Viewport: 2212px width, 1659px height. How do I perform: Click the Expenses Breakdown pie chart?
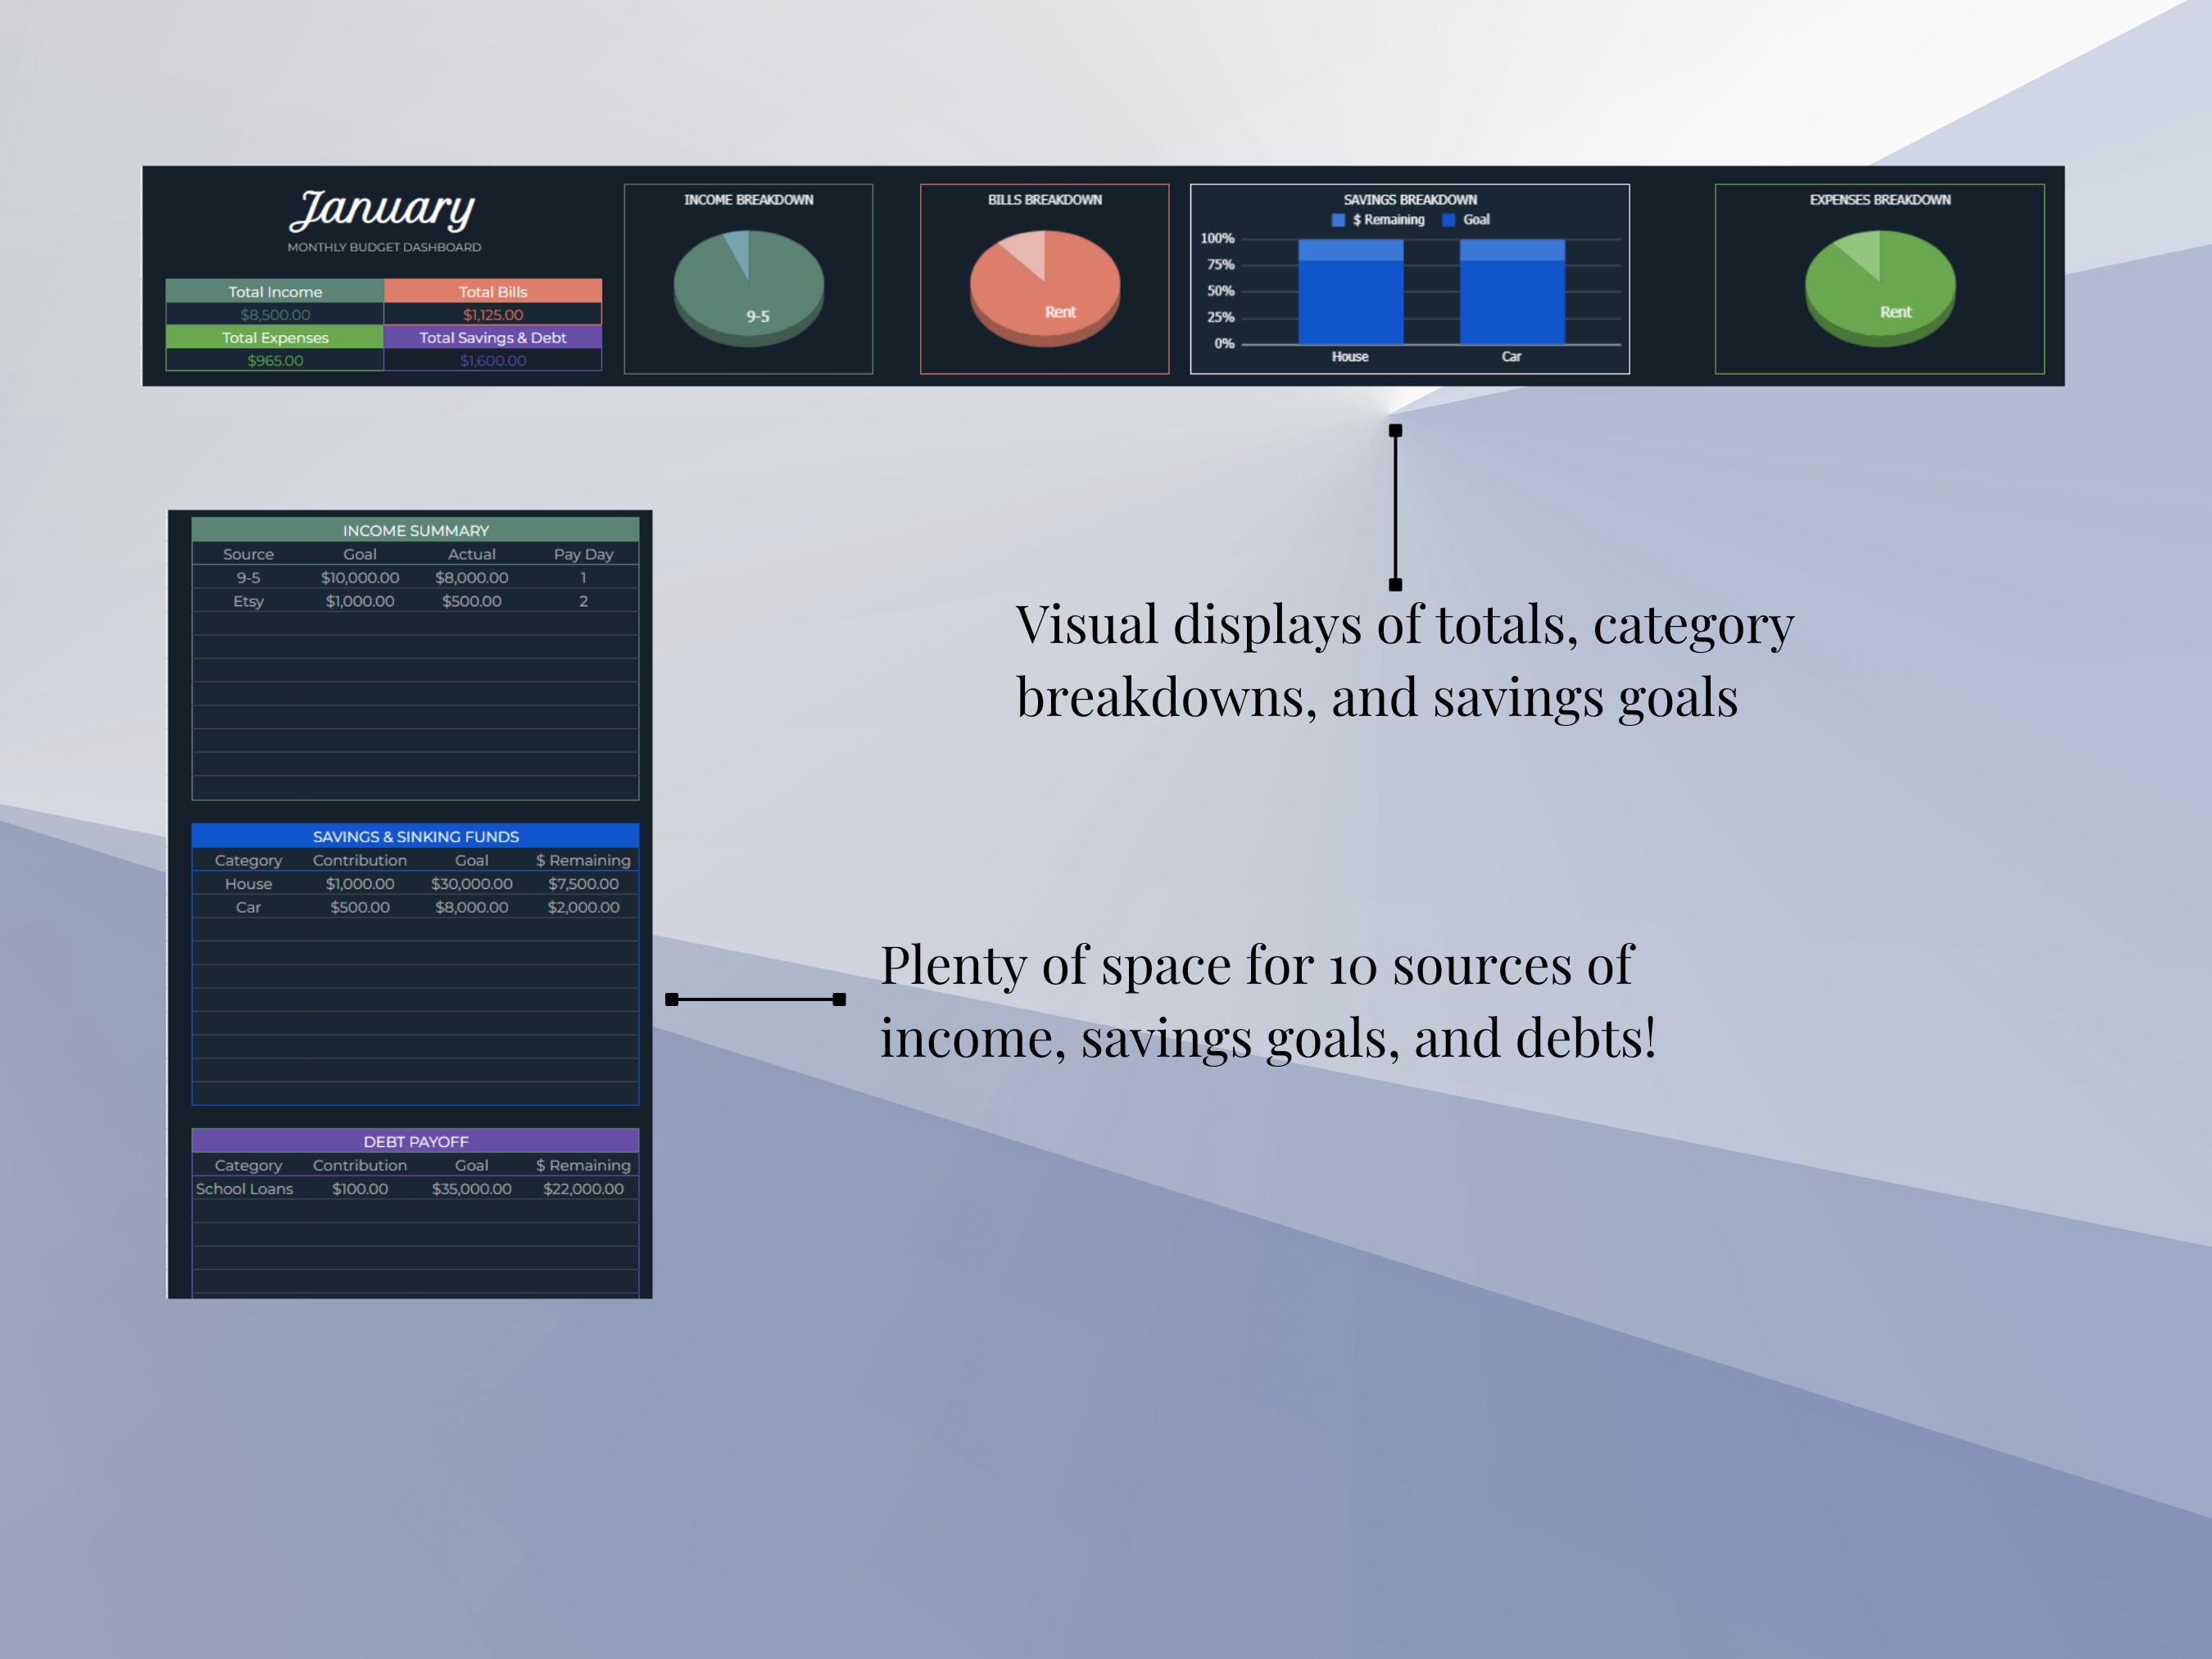[1879, 288]
